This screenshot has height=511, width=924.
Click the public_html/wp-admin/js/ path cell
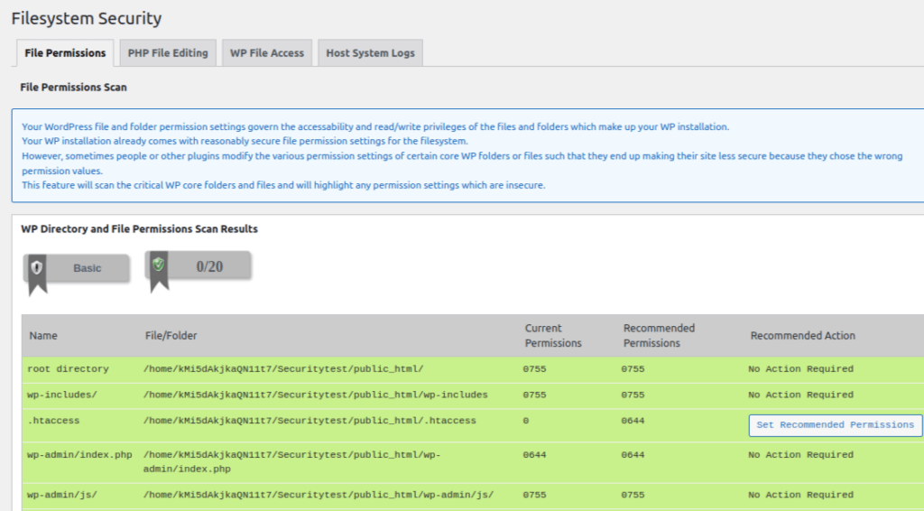click(319, 495)
